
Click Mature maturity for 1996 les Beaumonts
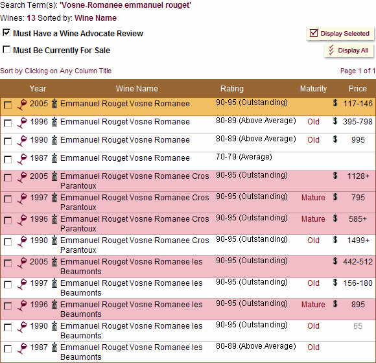313,305
